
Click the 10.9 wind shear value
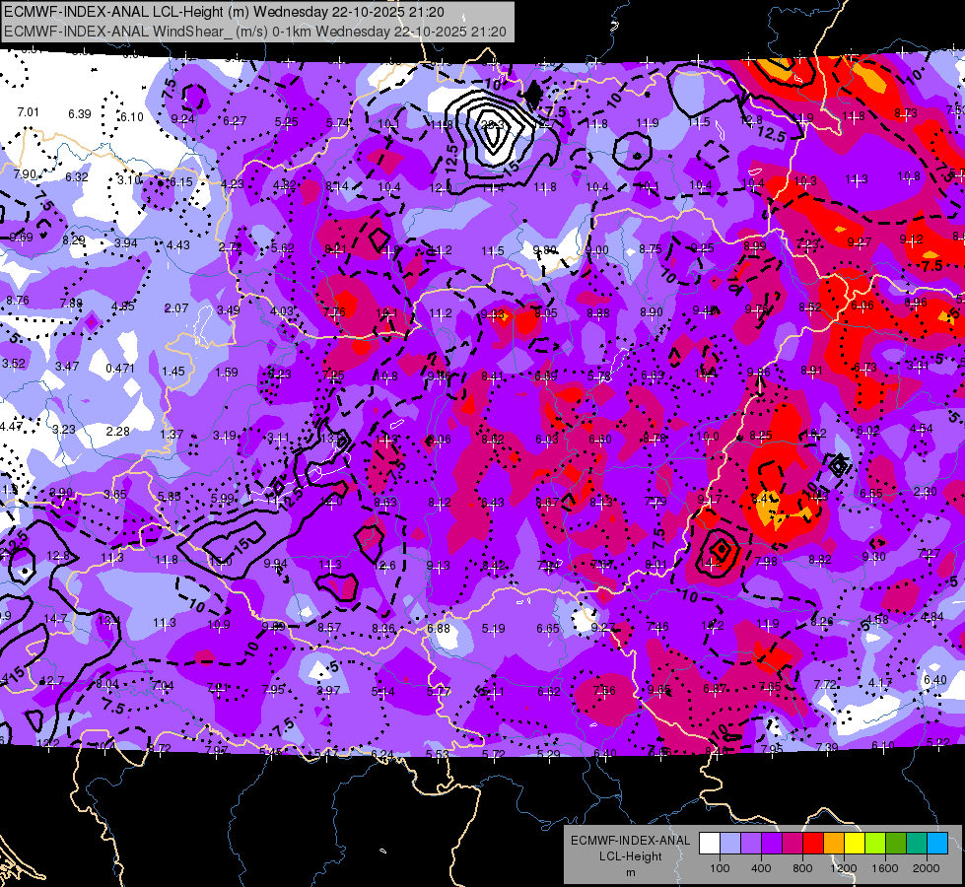(219, 625)
